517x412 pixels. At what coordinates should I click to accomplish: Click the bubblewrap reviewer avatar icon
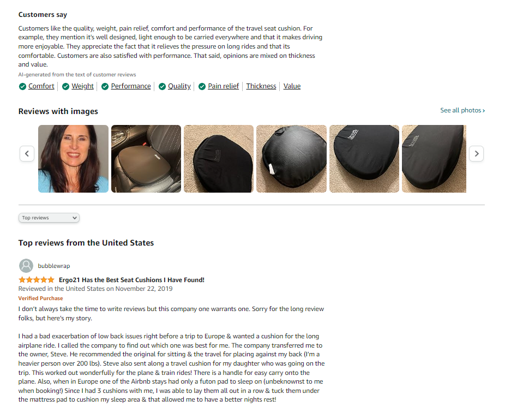click(26, 266)
